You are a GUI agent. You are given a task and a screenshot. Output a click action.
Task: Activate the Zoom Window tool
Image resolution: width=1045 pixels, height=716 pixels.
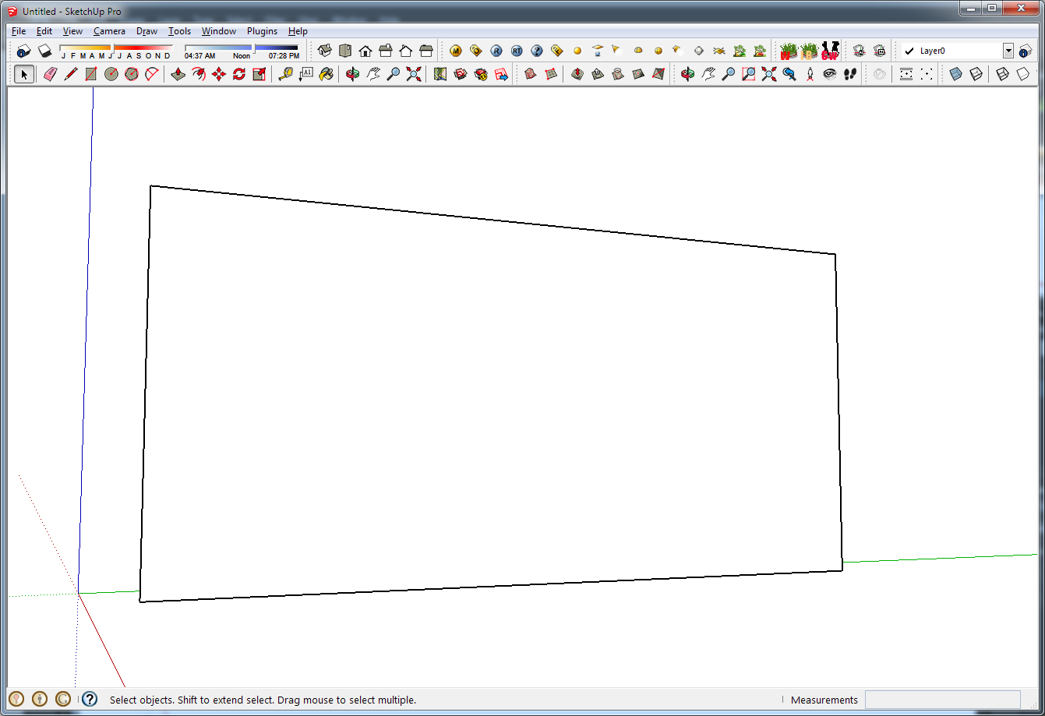(748, 74)
